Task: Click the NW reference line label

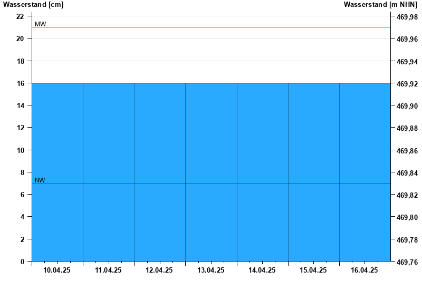Action: 40,180
